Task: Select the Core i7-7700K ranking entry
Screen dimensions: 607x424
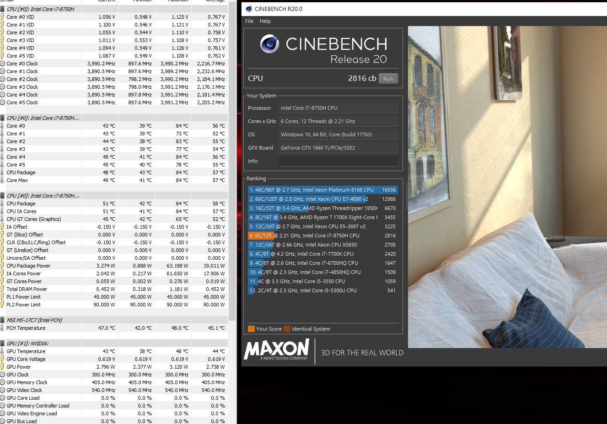Action: click(x=322, y=254)
